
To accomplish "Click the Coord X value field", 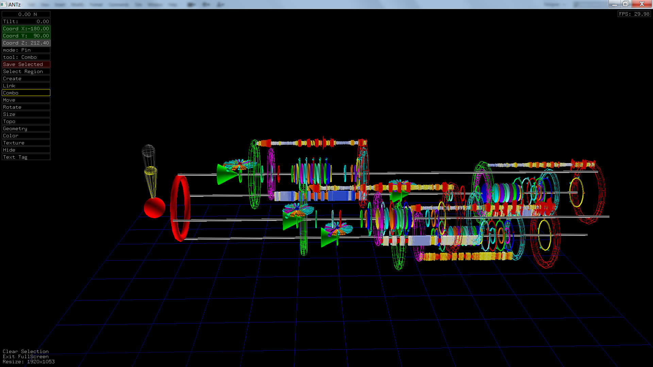I will click(x=26, y=29).
